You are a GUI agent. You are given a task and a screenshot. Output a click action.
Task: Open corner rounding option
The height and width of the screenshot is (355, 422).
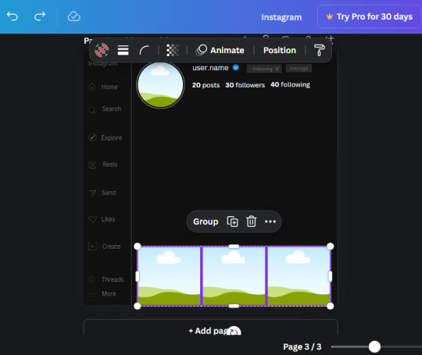coord(145,50)
